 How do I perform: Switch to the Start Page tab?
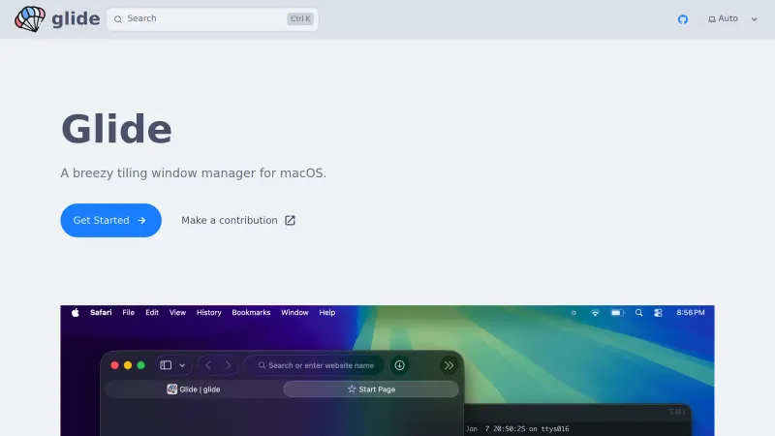click(x=371, y=389)
